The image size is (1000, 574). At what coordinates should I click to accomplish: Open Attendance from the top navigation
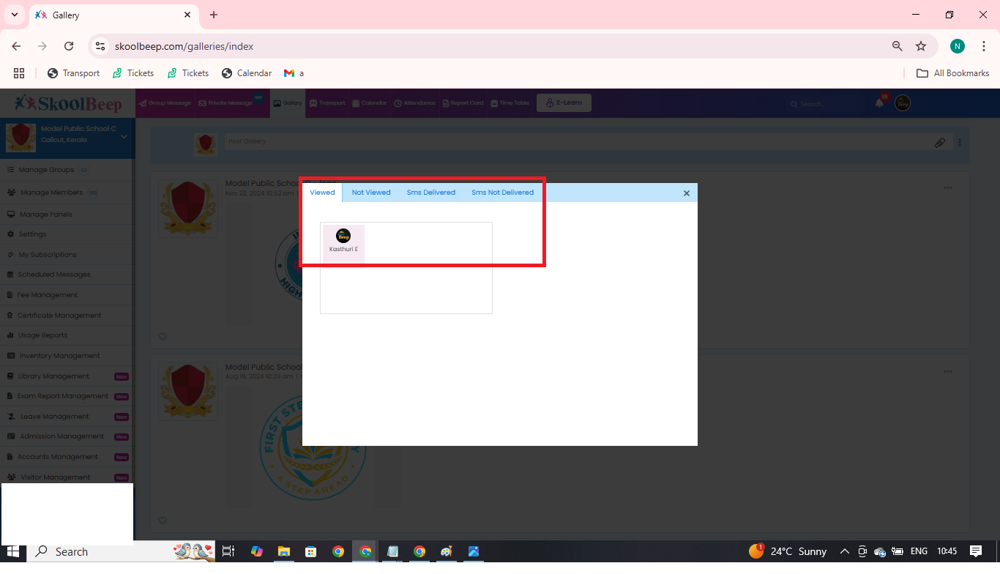pos(414,103)
